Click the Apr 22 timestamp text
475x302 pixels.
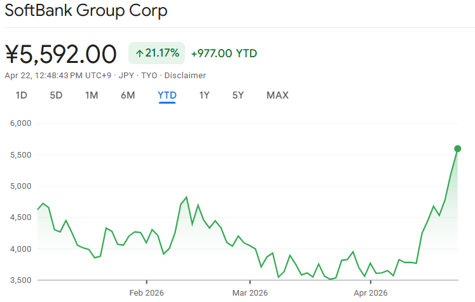coord(58,76)
